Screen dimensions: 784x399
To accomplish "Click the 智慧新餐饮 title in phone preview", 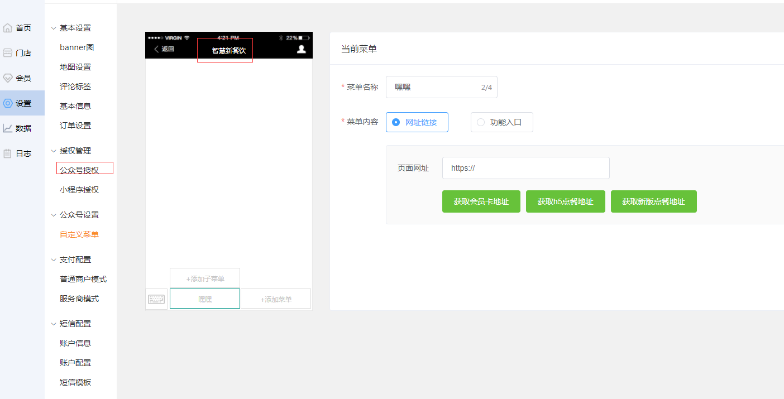I will (228, 51).
